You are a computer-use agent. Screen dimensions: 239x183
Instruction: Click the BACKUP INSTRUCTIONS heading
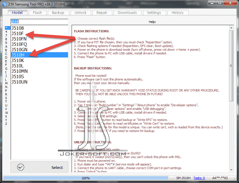pos(93,68)
